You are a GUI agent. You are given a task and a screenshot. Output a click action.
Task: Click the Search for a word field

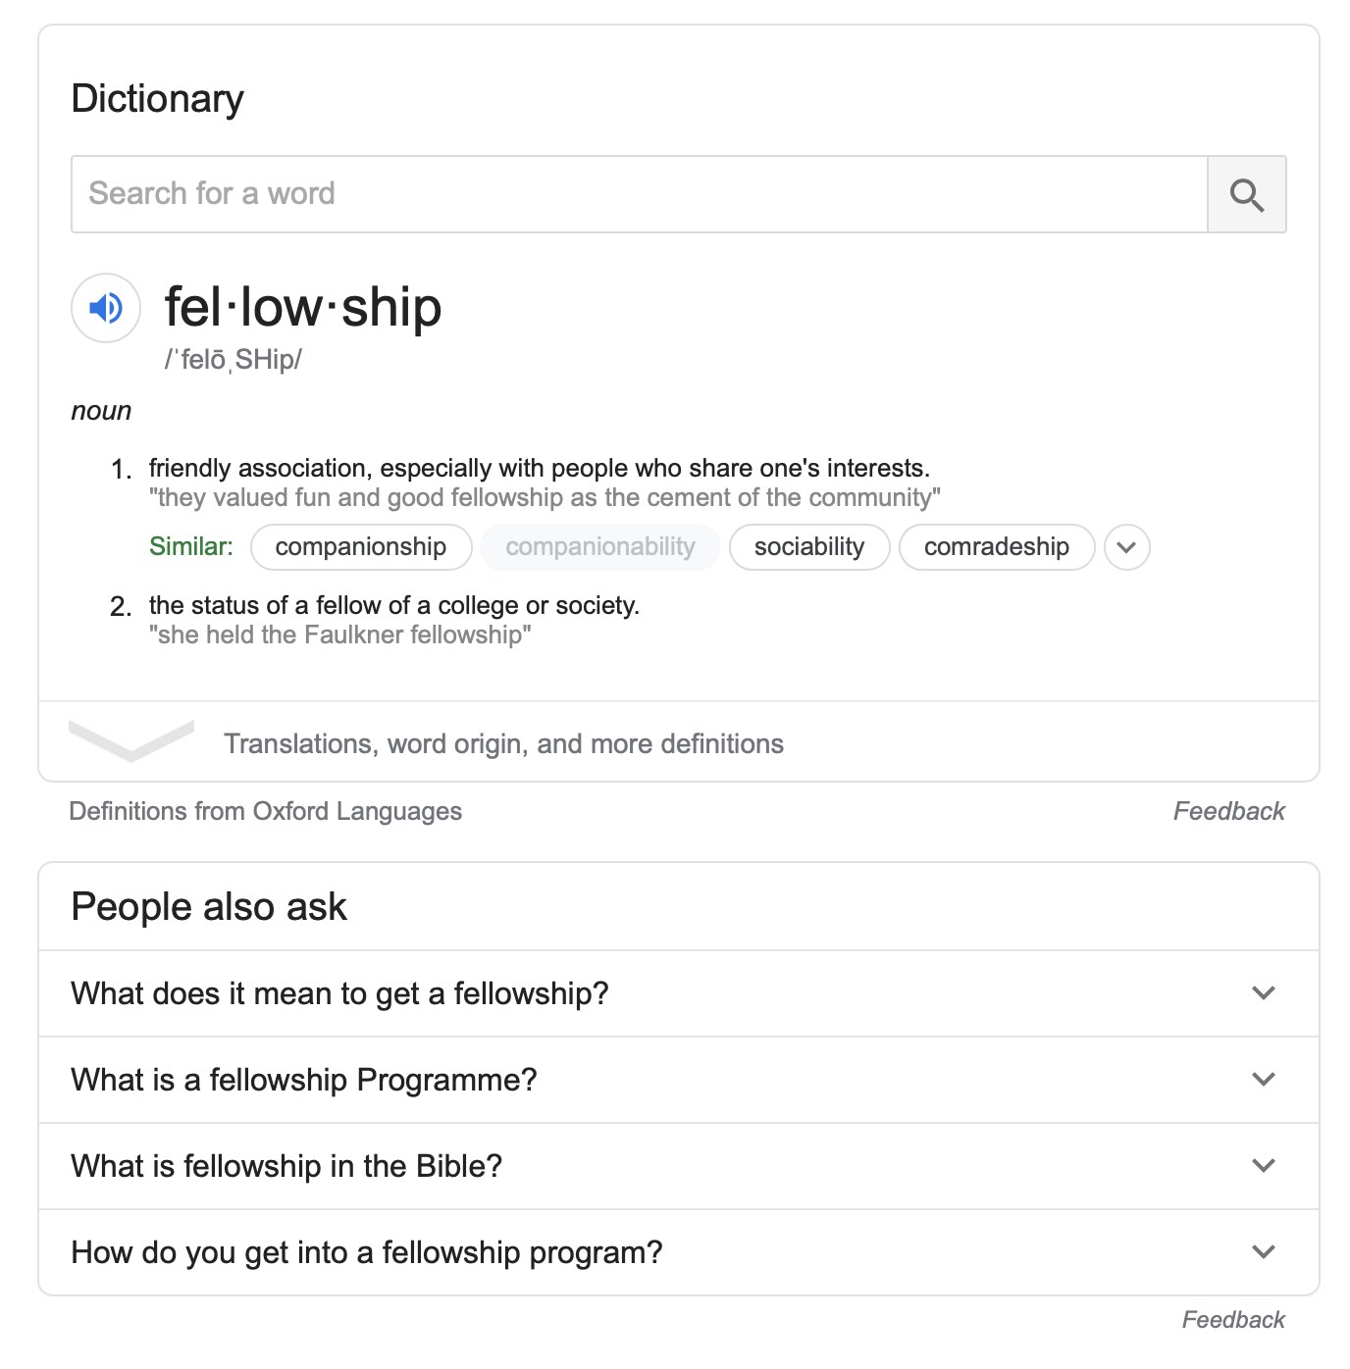pos(639,194)
